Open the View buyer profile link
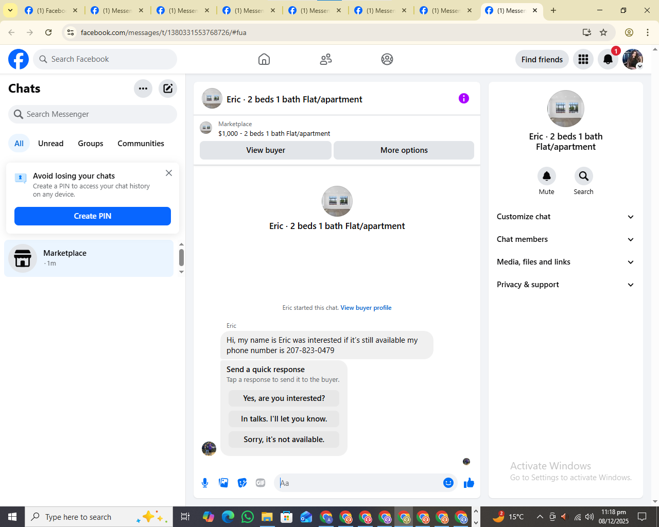This screenshot has width=659, height=527. (x=366, y=308)
